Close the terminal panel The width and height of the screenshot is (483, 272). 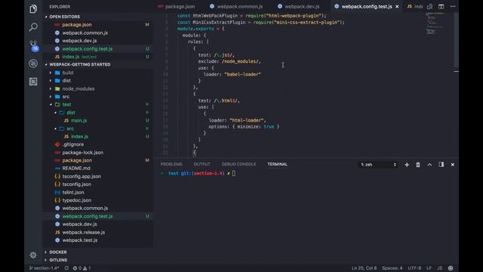(x=453, y=165)
